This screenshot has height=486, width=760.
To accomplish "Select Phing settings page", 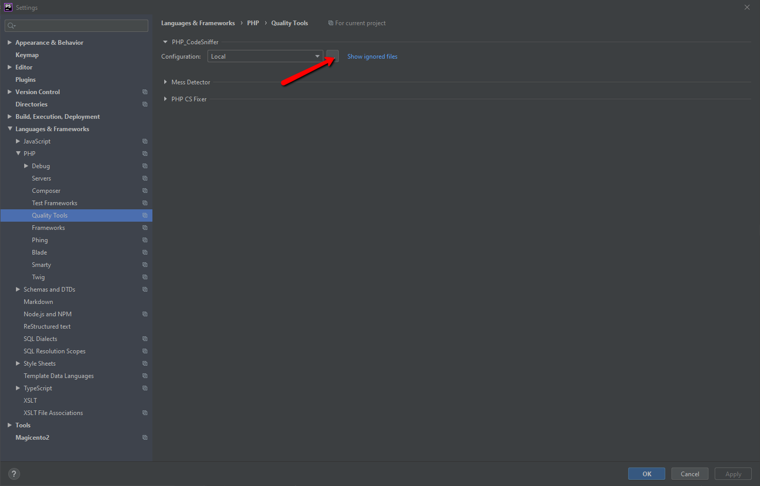I will tap(40, 240).
